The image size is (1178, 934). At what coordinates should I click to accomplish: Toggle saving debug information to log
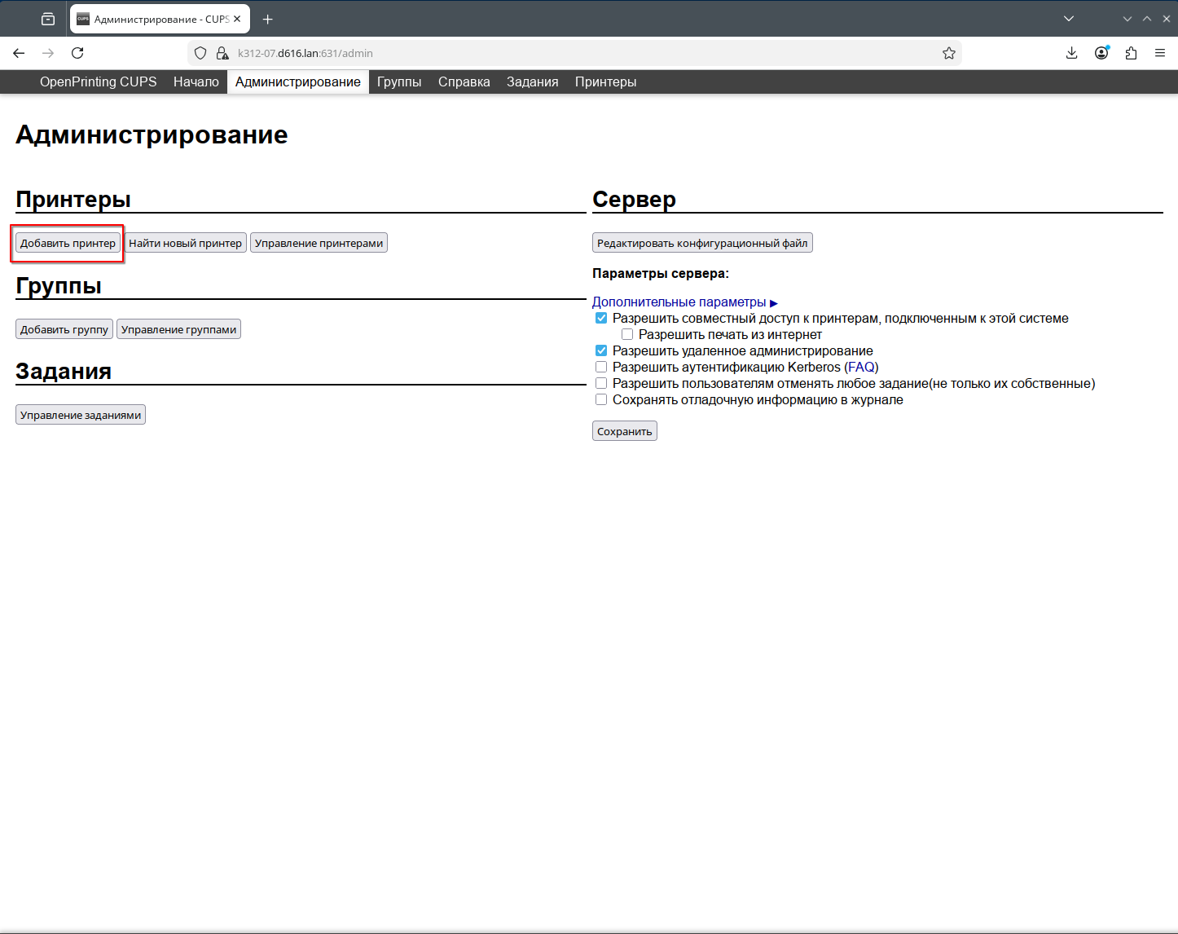[601, 399]
